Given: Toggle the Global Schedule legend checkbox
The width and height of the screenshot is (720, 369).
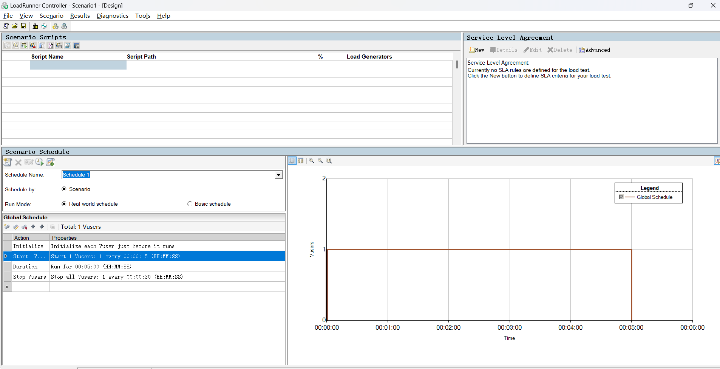Looking at the screenshot, I should 621,197.
